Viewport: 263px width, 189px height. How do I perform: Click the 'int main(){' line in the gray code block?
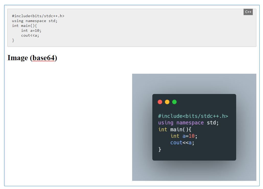pos(24,26)
